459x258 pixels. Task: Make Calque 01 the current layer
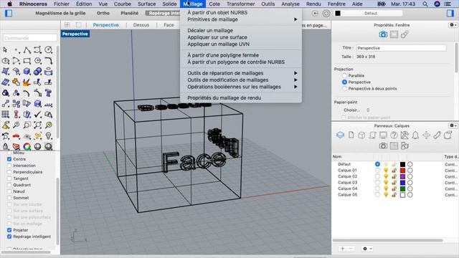click(377, 171)
